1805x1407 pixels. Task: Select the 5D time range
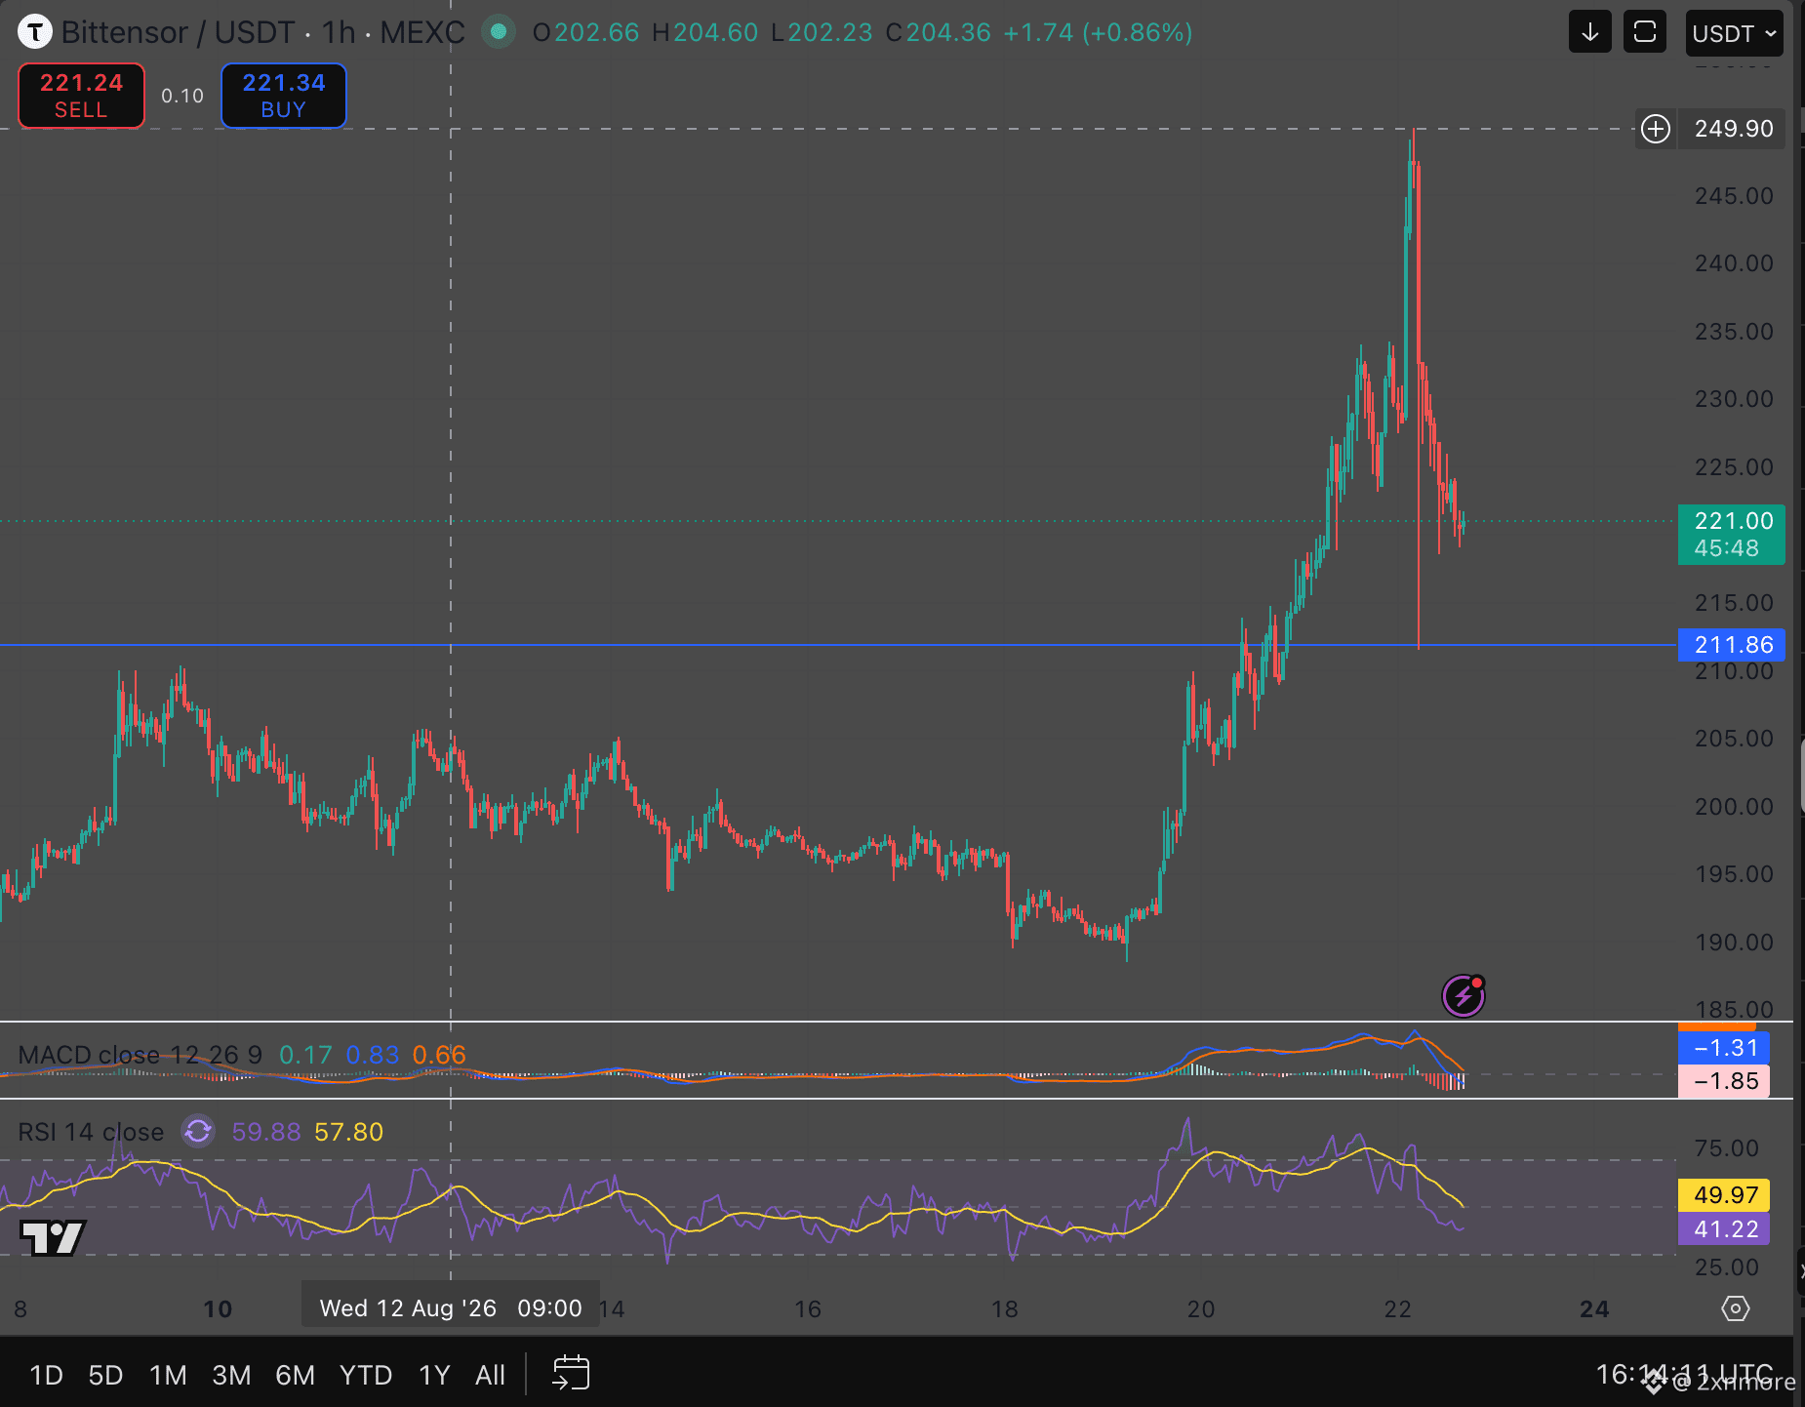105,1375
